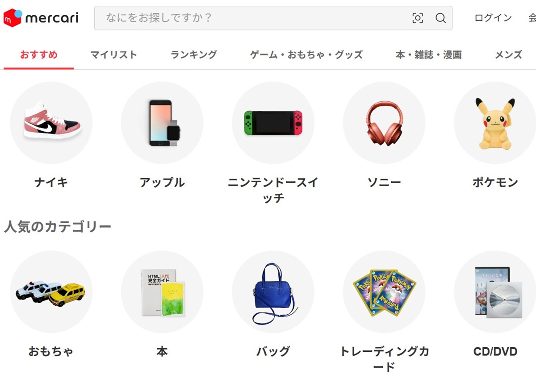Open the Pokémon Pikachu plush icon
This screenshot has height=375, width=536.
click(495, 123)
